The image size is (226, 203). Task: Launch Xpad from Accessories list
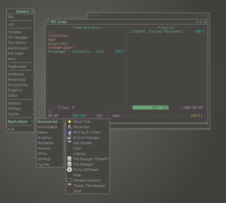tap(88, 191)
